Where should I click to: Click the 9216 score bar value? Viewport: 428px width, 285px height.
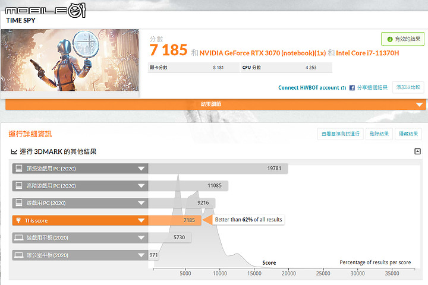click(203, 202)
